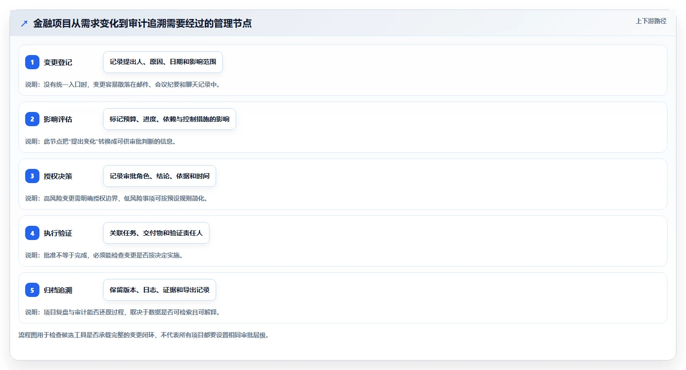Click the 标记预算、进度、依赖与控制措施的影响 box

click(170, 119)
